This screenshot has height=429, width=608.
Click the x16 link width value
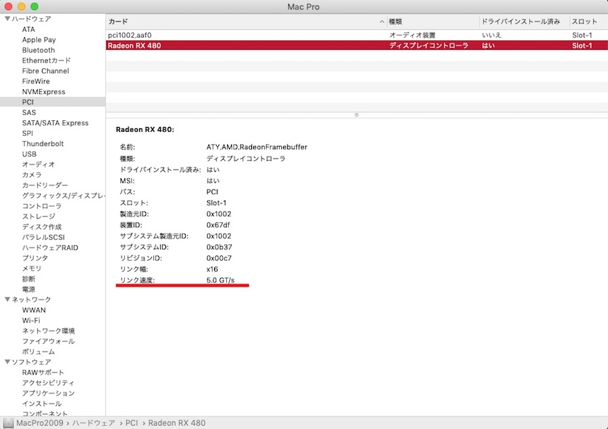(212, 269)
